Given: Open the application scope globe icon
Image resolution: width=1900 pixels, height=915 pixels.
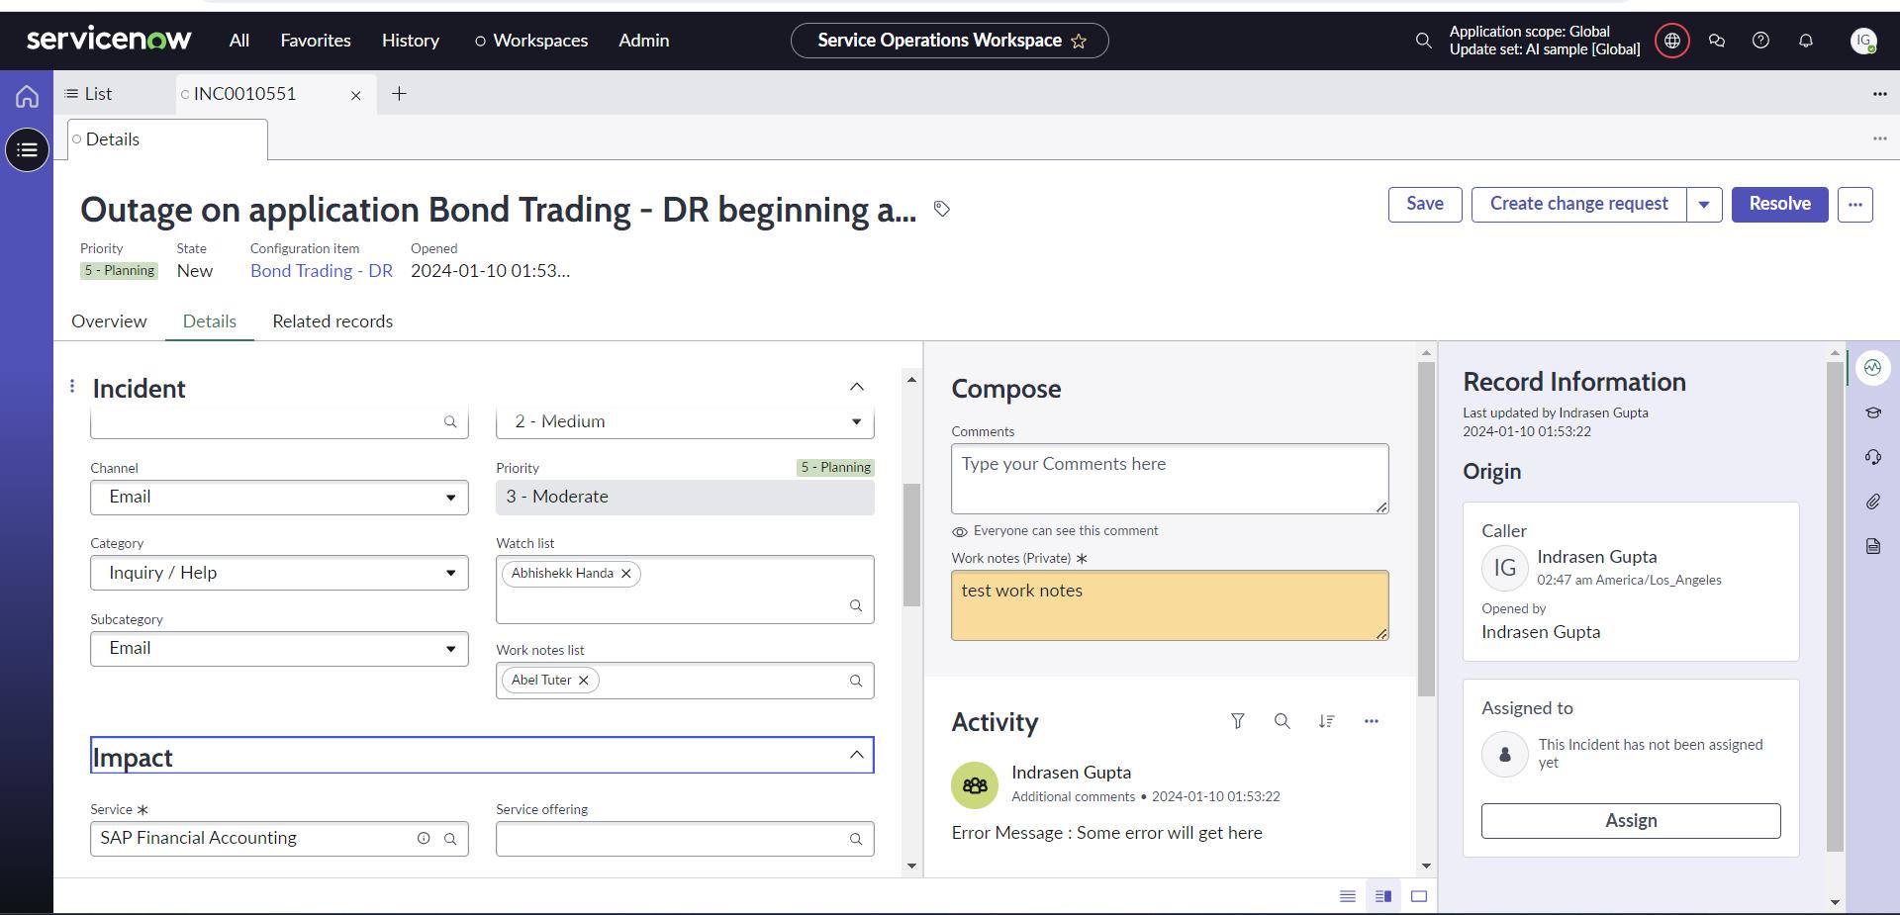Looking at the screenshot, I should click(1672, 41).
